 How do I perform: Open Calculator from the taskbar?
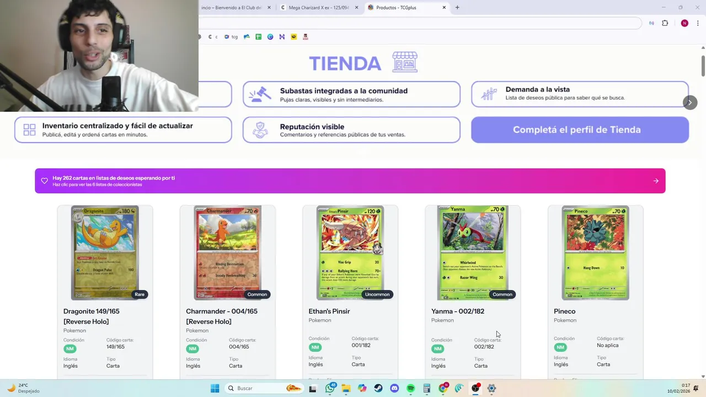pos(426,388)
